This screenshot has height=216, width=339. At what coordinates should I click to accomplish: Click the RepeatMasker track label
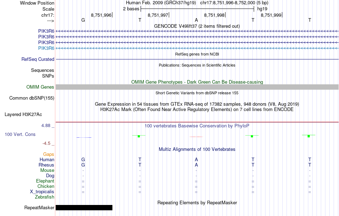39,207
